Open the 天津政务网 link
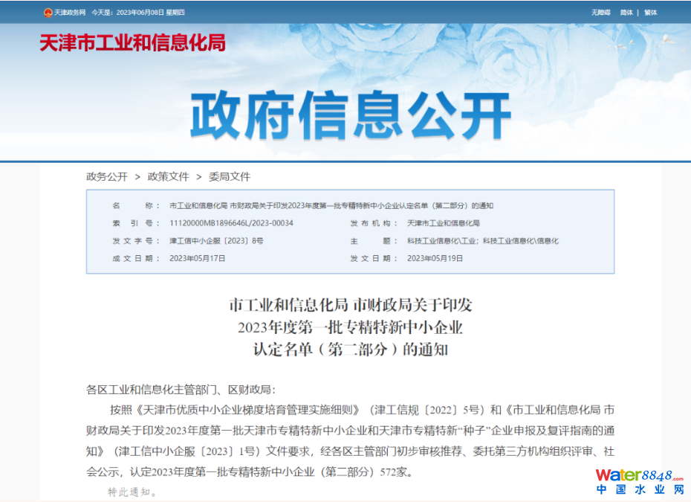691x502 pixels. click(x=70, y=13)
